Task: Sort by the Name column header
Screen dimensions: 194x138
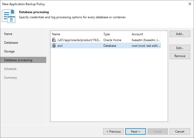Action: coord(76,34)
